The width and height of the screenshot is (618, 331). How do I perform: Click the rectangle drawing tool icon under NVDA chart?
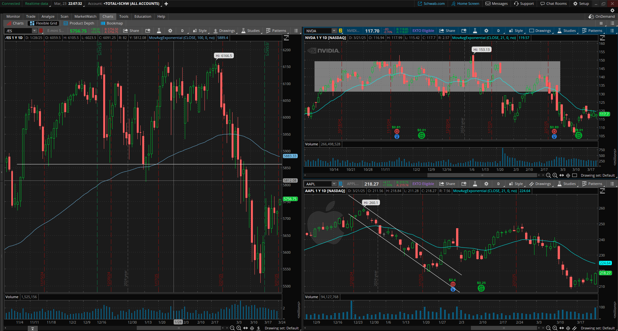point(574,175)
